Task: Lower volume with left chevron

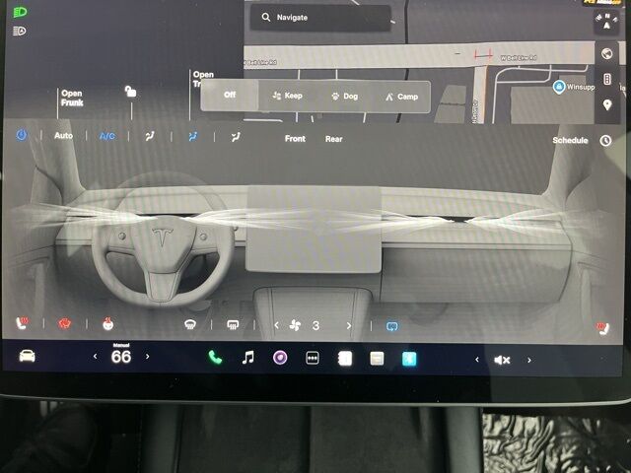Action: (477, 360)
